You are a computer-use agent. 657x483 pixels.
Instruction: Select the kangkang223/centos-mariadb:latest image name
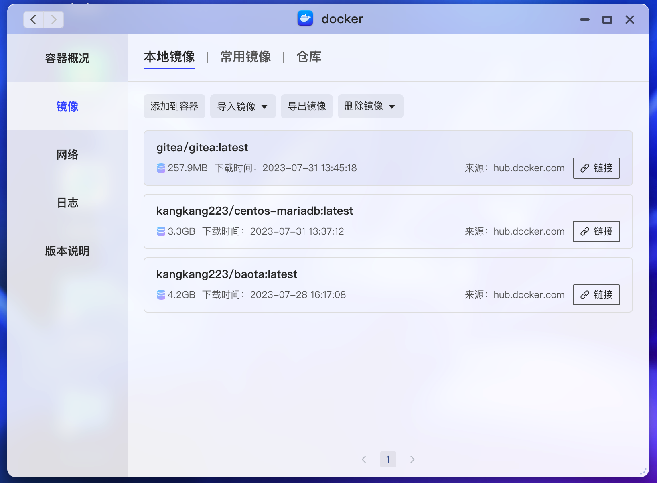(255, 211)
